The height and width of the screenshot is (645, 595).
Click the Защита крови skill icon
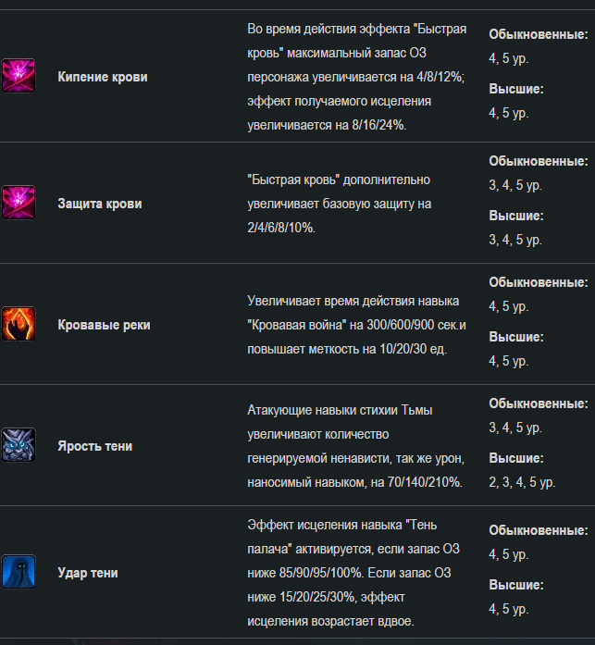pyautogui.click(x=19, y=203)
